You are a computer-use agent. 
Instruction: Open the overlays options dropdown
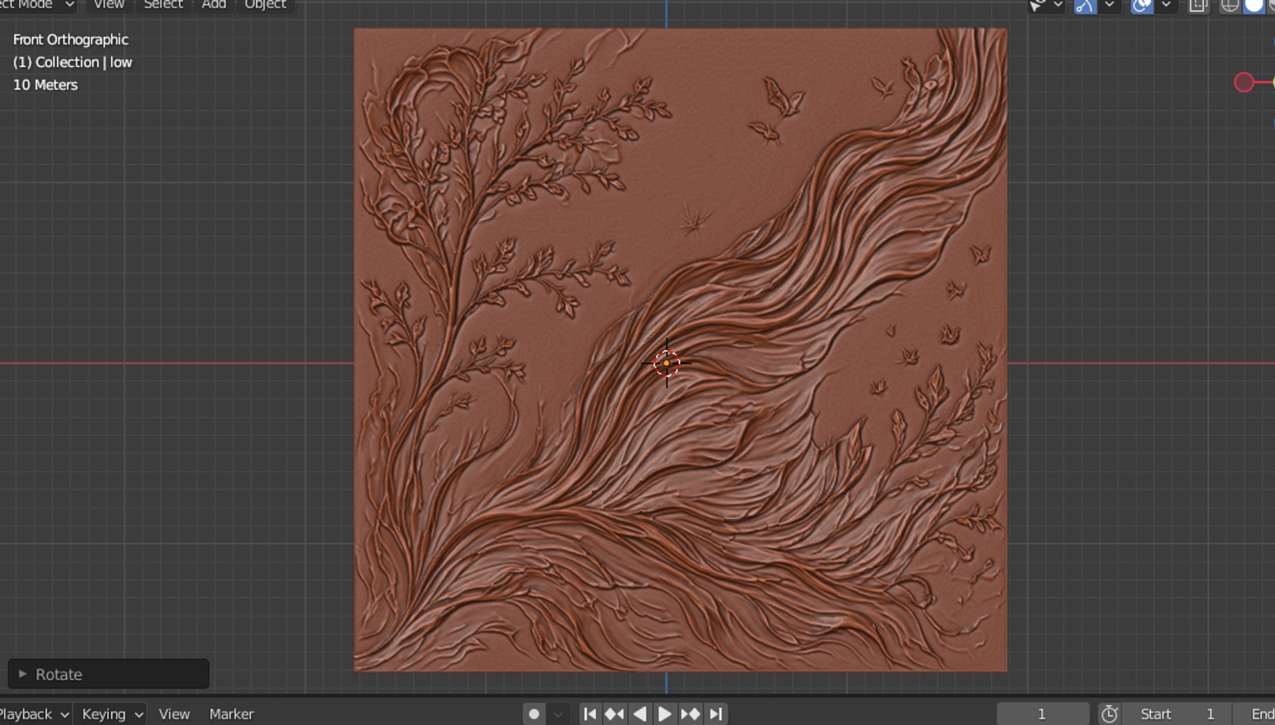coord(1166,5)
